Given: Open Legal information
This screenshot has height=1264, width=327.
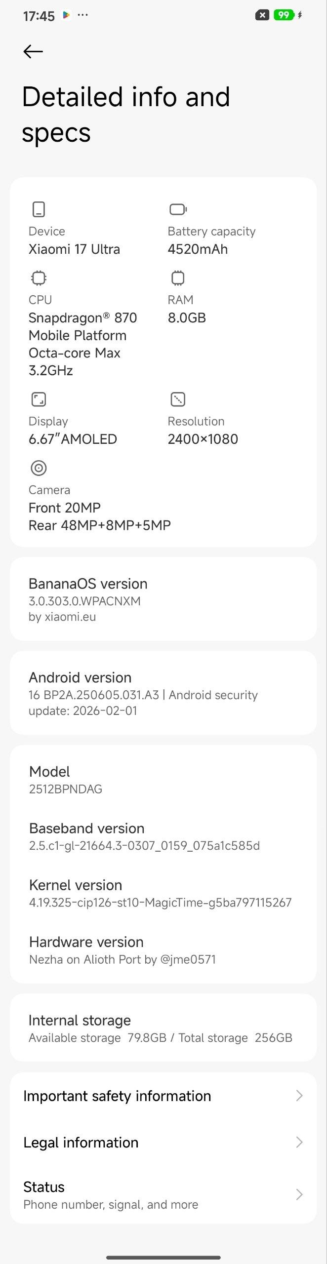Looking at the screenshot, I should [81, 1142].
